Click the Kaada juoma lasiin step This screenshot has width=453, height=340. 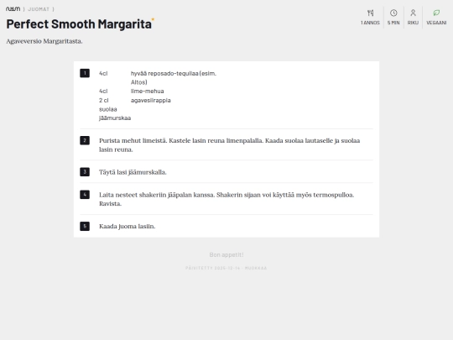click(128, 226)
